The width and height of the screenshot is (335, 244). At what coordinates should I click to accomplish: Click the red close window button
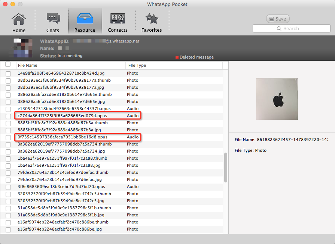click(5, 4)
